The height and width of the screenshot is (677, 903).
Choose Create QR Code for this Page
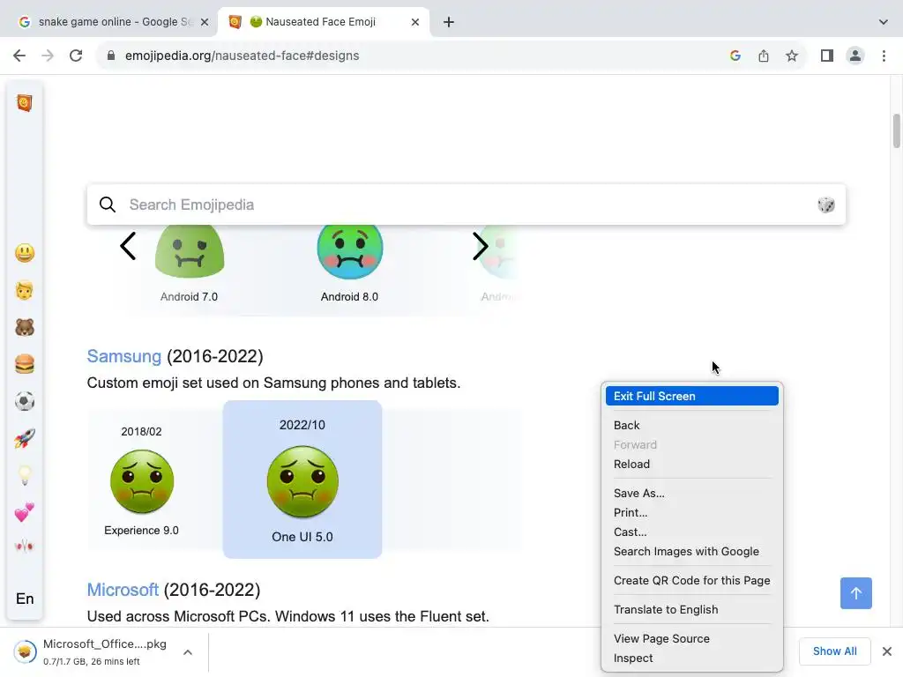(691, 580)
